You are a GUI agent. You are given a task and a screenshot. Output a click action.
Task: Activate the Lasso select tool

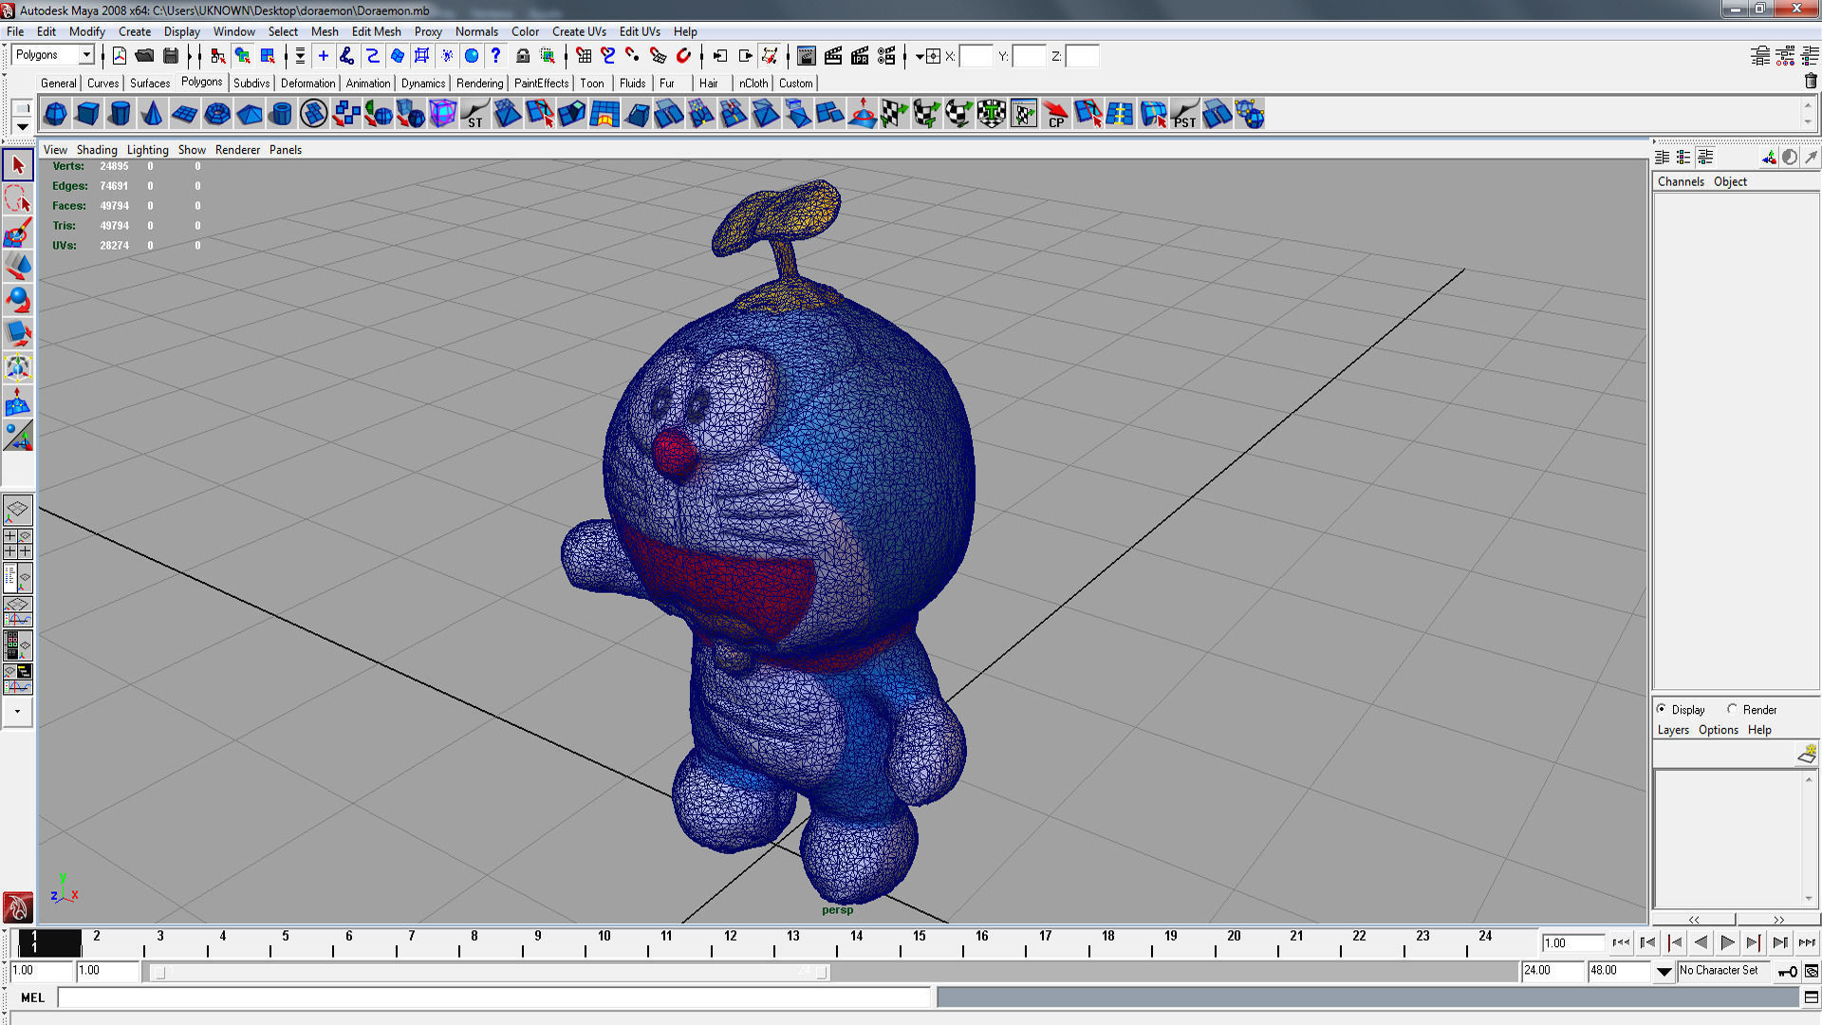[17, 199]
